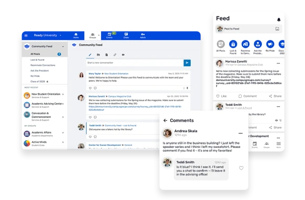Select the paperclip attach icon
This screenshot has width=305, height=200.
tap(115, 55)
